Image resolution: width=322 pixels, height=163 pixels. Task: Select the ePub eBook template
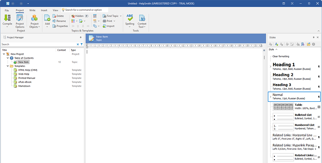point(25,82)
